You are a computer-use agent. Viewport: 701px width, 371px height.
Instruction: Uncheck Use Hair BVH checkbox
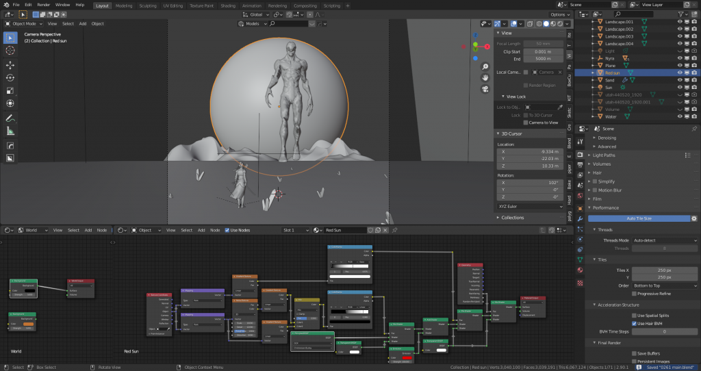pos(634,324)
